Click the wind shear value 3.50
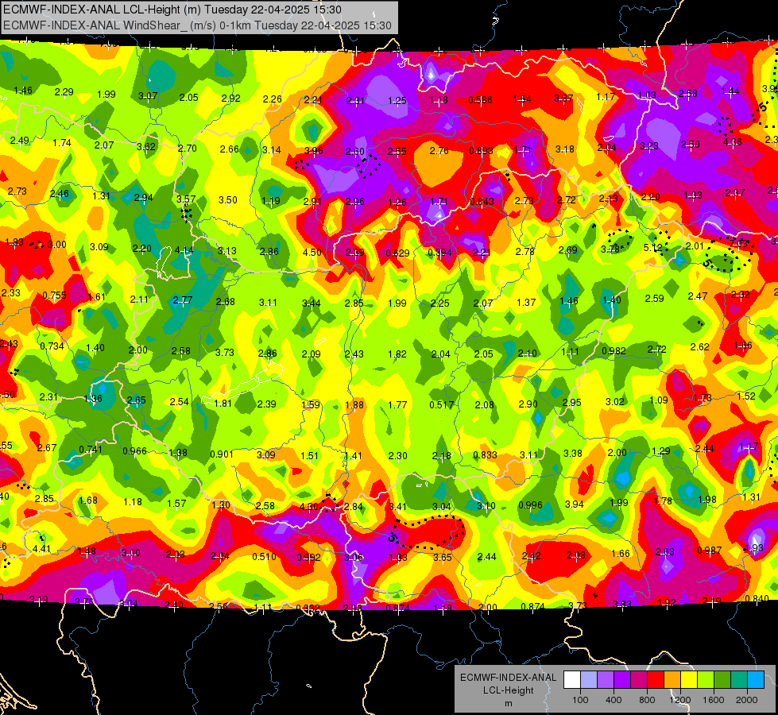778x715 pixels. [x=228, y=199]
